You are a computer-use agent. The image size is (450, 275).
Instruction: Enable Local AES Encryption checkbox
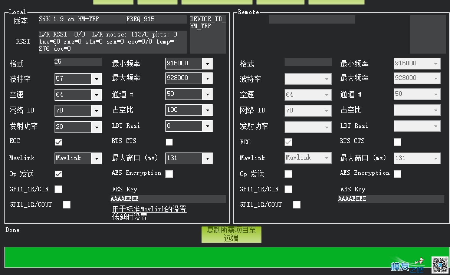tap(169, 174)
